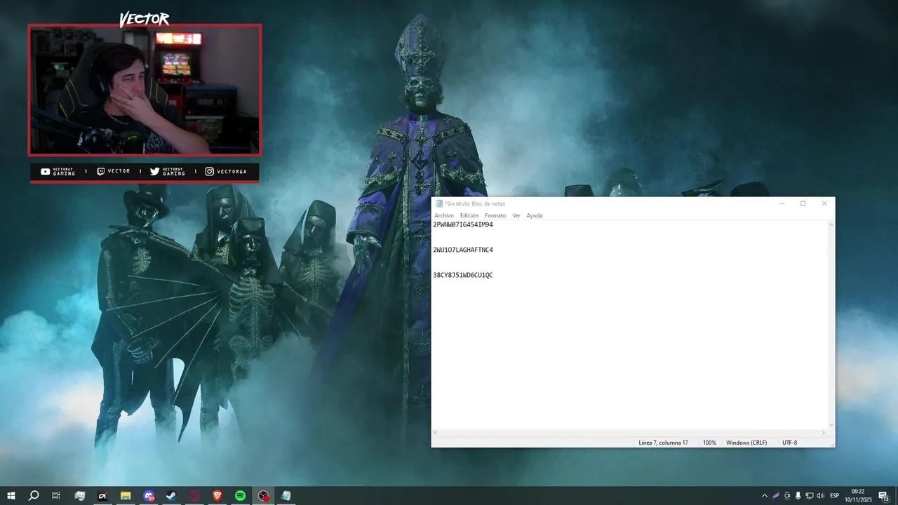Close the Notepad window
Screen dimensions: 898x505
tap(824, 203)
